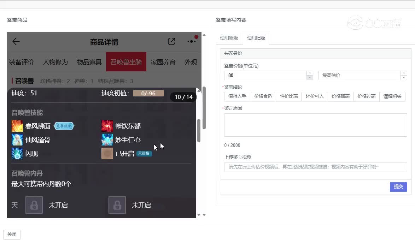Image resolution: width=415 pixels, height=243 pixels.
Task: Click the 召唤兽内丹 heading
Action: click(27, 173)
